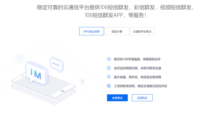This screenshot has width=223, height=117.
Task: Click the blue 免费测试 button
Action: 117,98
